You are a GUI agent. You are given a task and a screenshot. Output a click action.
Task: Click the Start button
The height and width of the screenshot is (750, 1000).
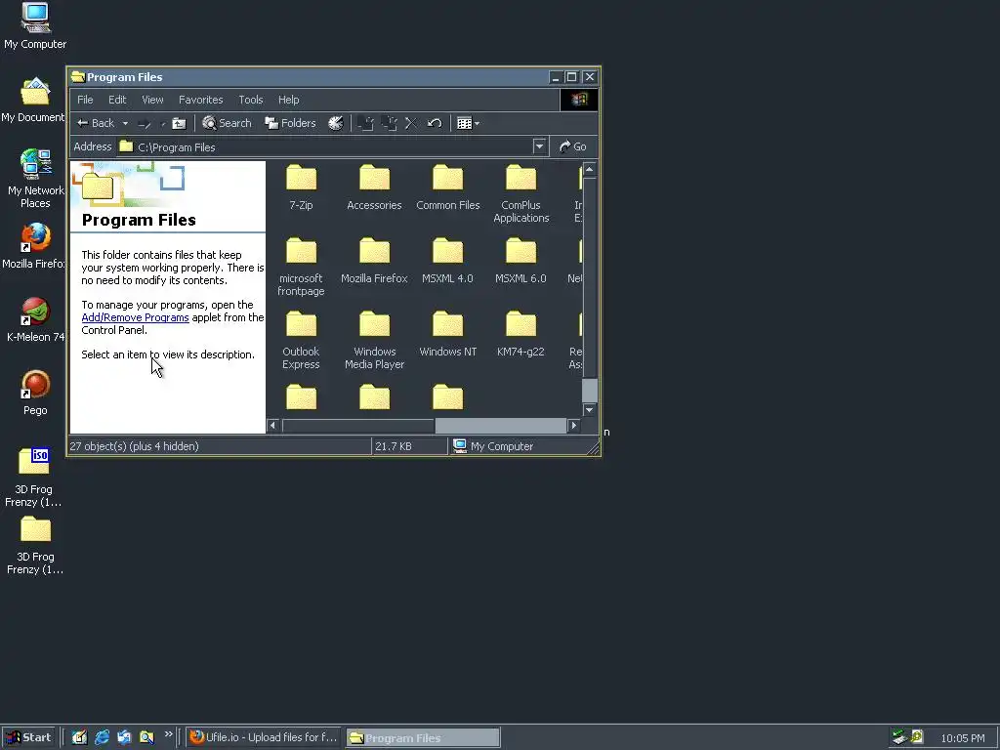pyautogui.click(x=27, y=737)
